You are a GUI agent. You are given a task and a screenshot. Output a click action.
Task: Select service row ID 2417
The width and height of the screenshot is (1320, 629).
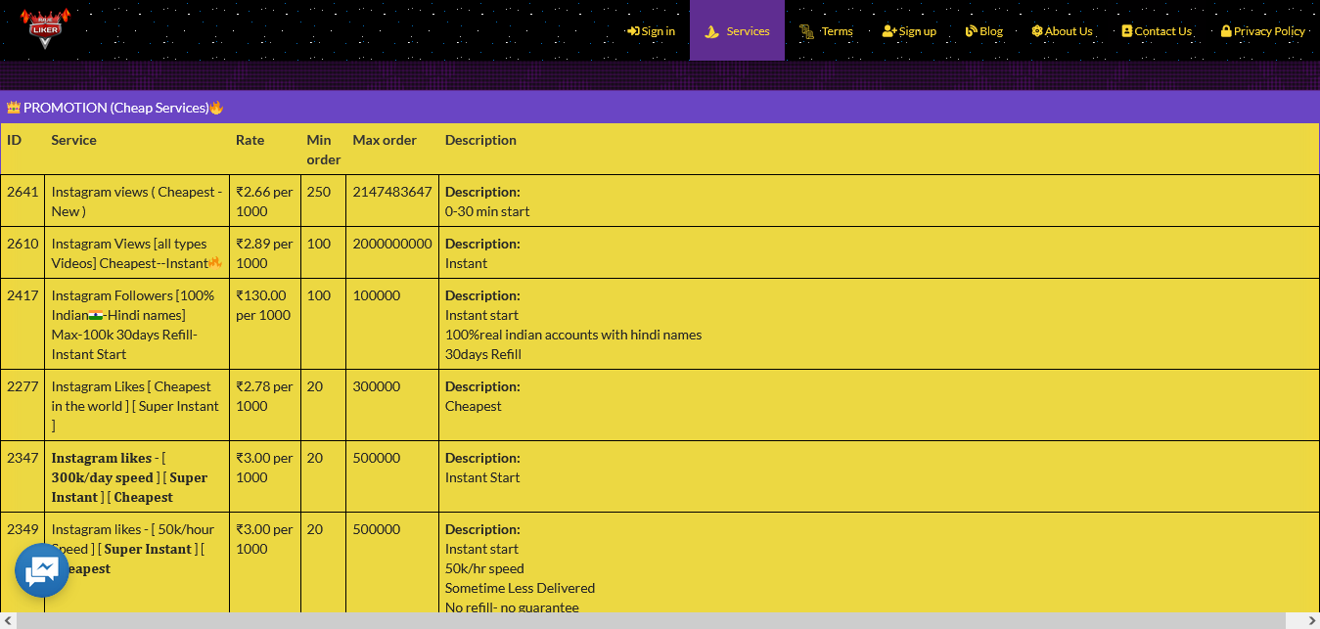click(23, 295)
